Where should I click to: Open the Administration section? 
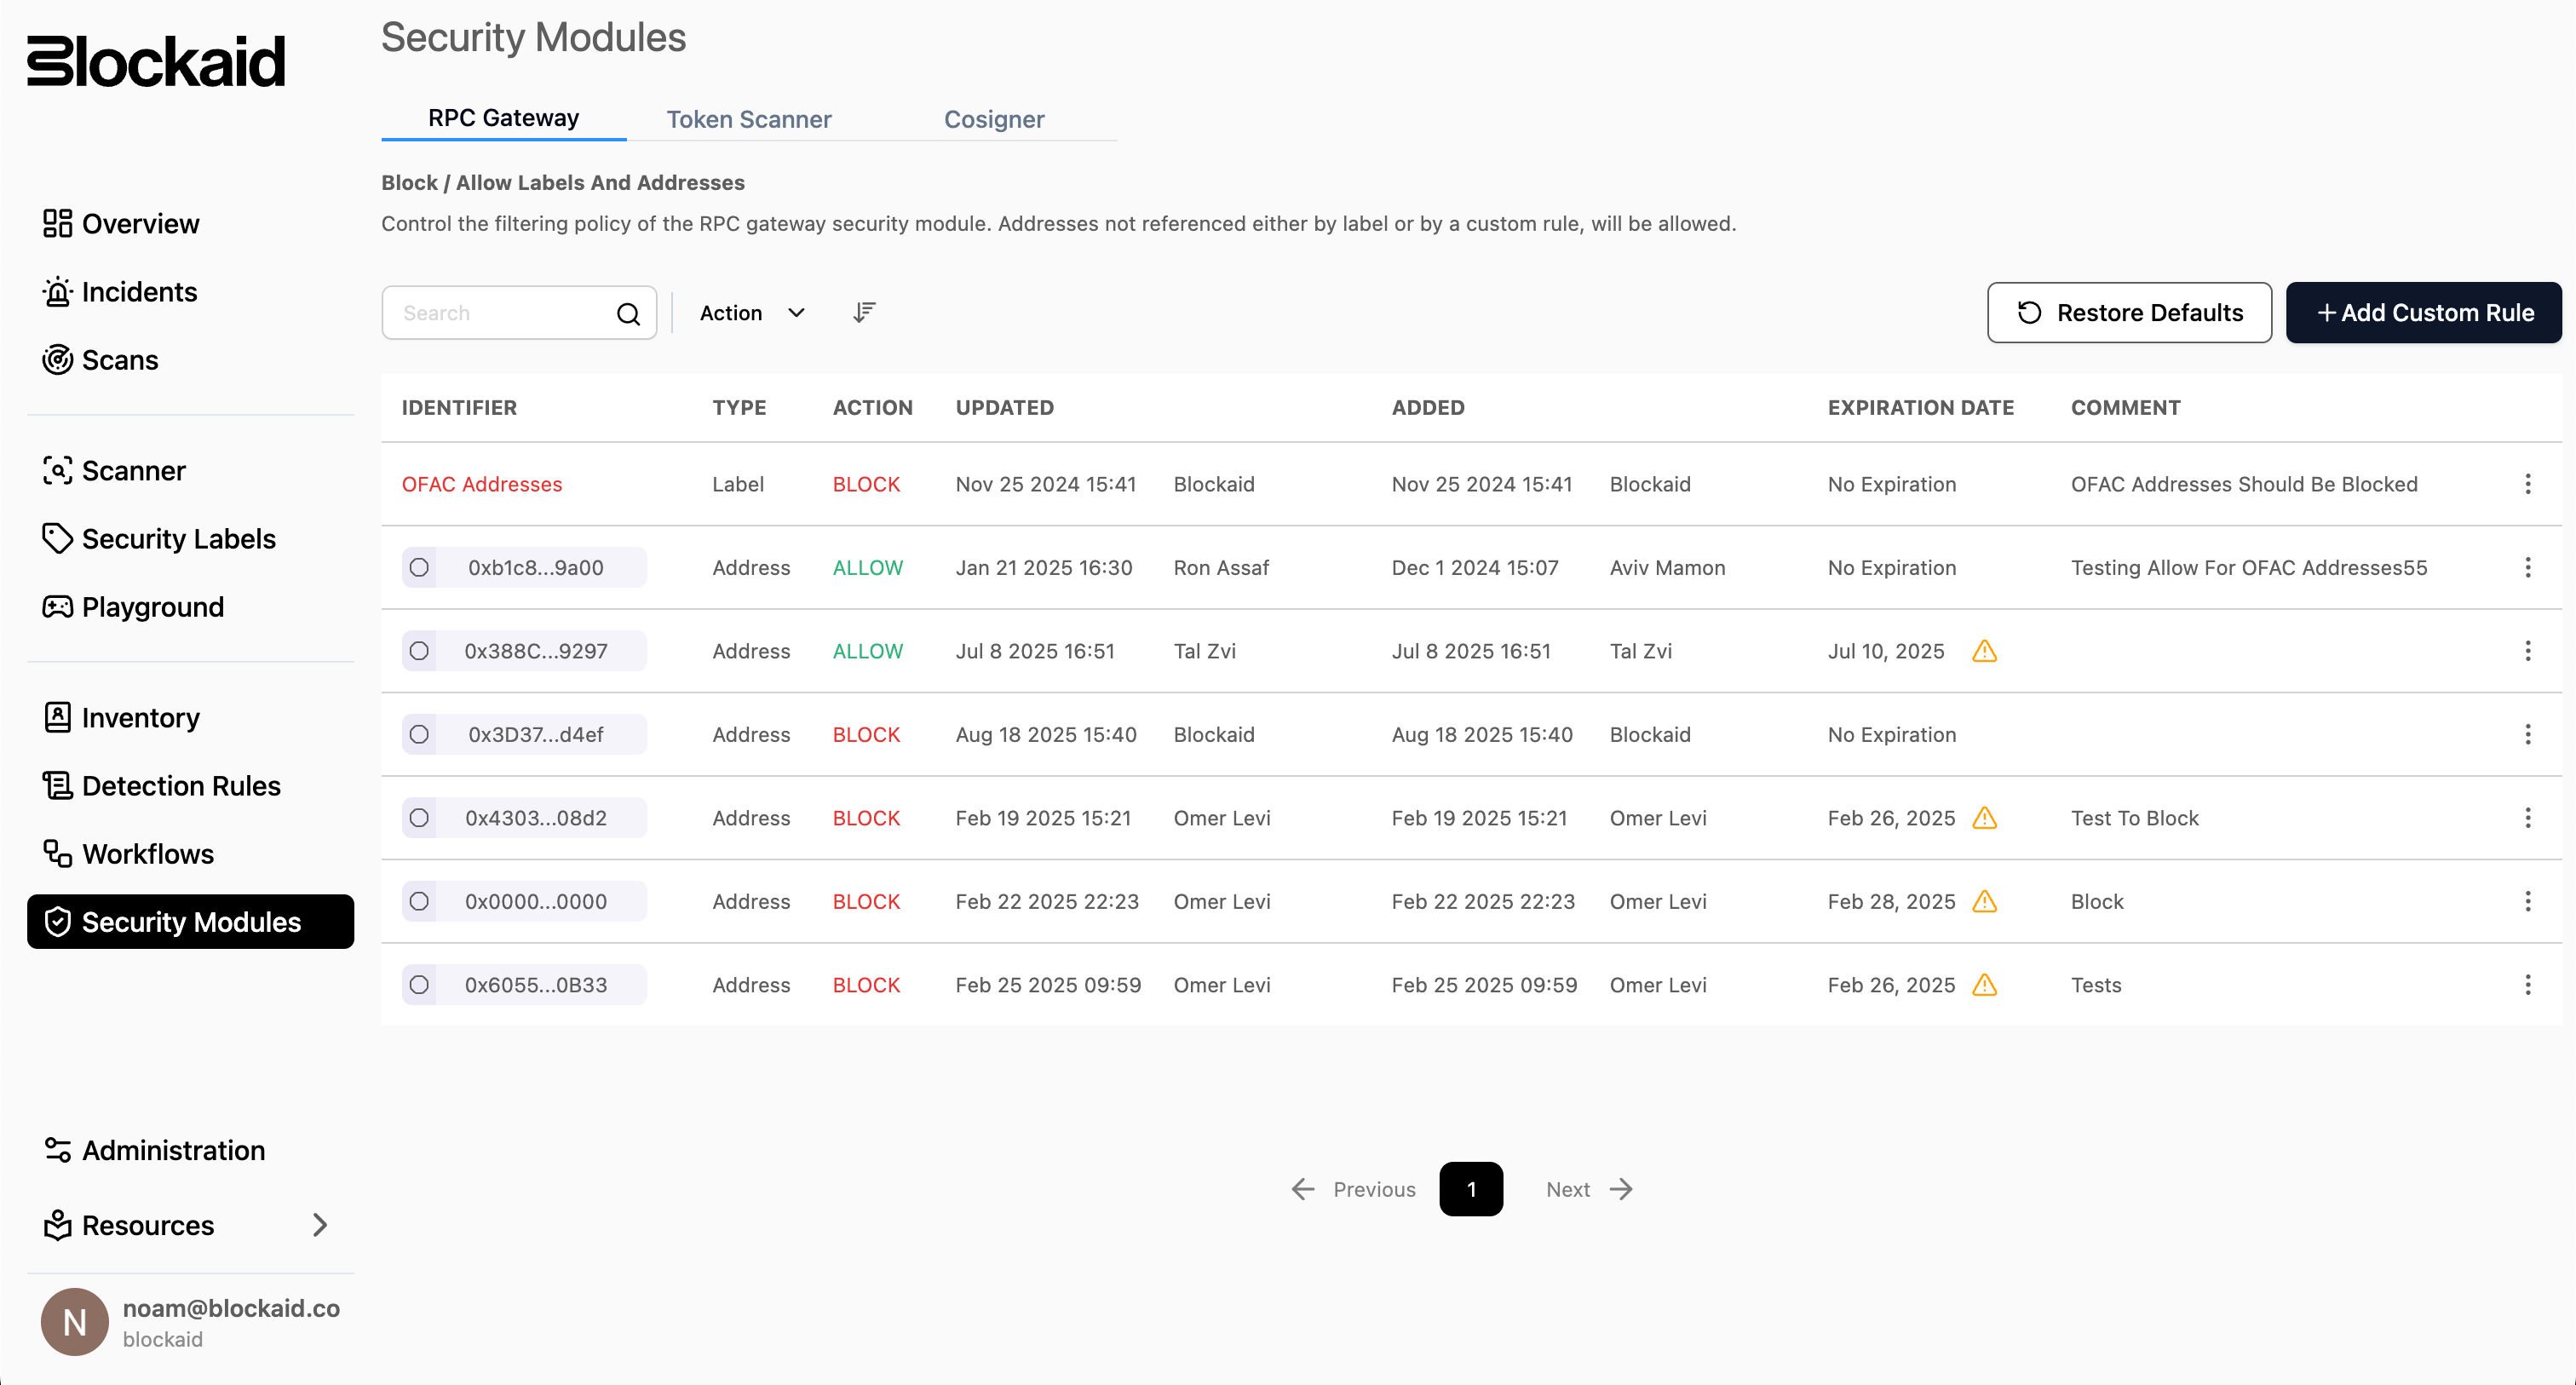point(153,1149)
